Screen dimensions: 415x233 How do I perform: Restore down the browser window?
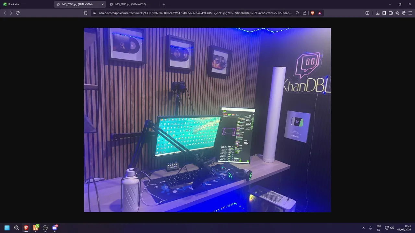[x=400, y=4]
